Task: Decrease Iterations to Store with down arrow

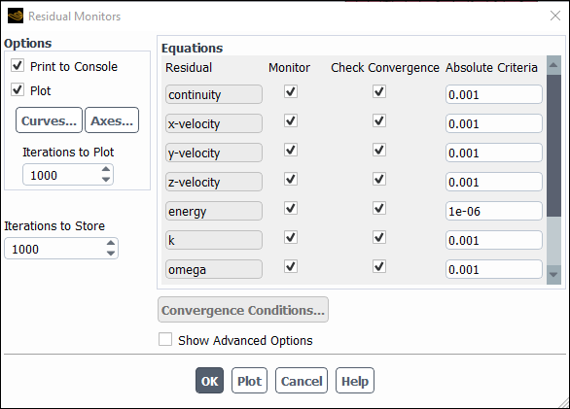Action: point(111,254)
